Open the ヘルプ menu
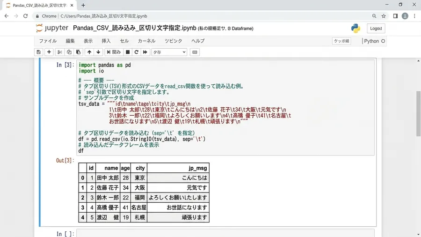 click(x=198, y=41)
